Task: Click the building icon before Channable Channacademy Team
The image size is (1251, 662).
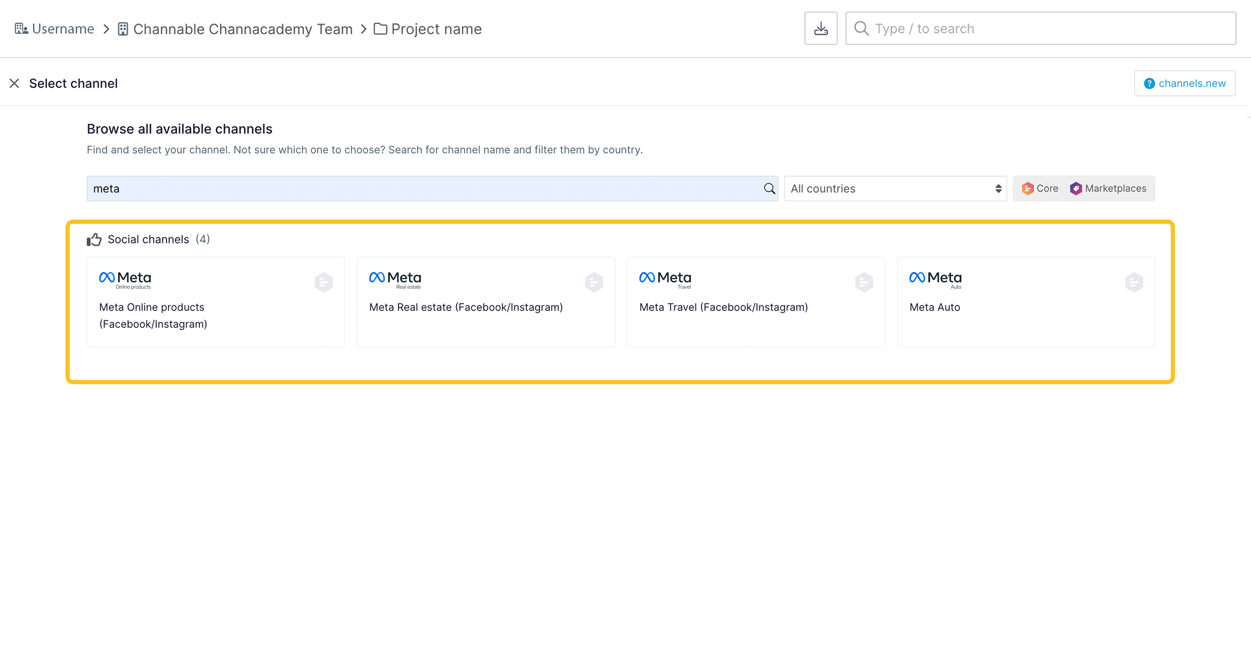Action: coord(123,29)
